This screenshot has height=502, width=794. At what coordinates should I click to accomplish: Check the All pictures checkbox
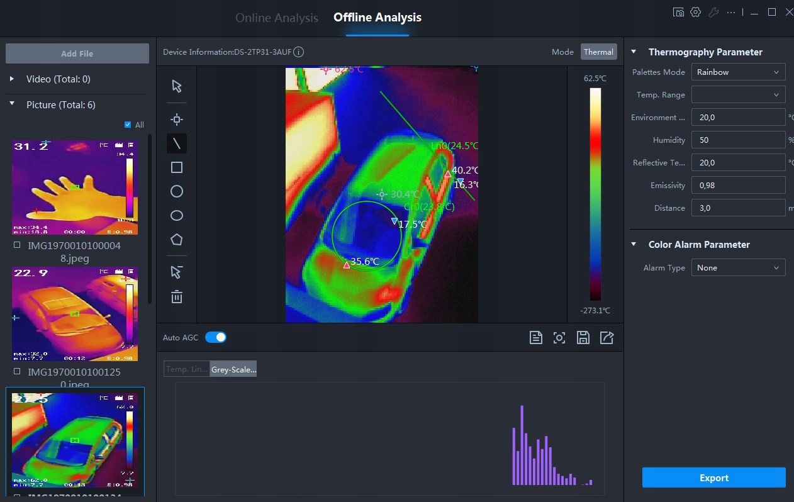click(x=128, y=125)
